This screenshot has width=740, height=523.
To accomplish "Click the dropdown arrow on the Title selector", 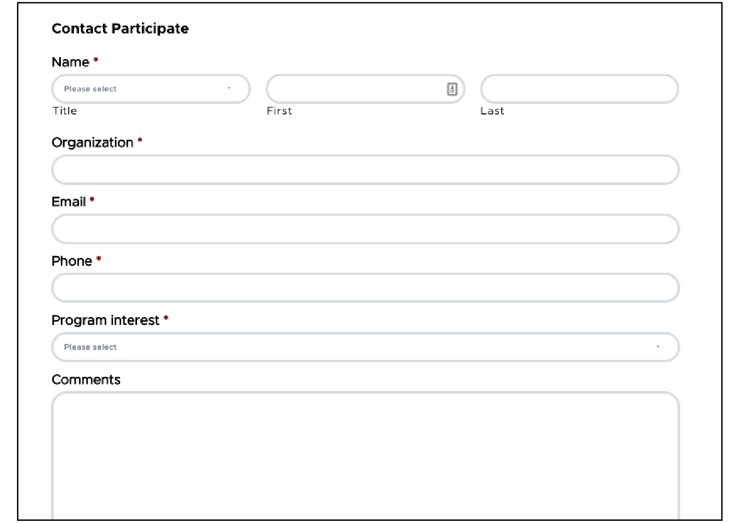I will click(x=229, y=88).
